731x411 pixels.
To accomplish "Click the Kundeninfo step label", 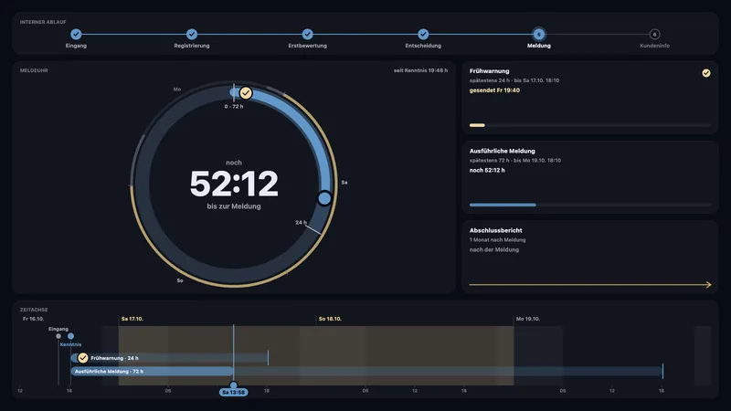I will 654,46.
